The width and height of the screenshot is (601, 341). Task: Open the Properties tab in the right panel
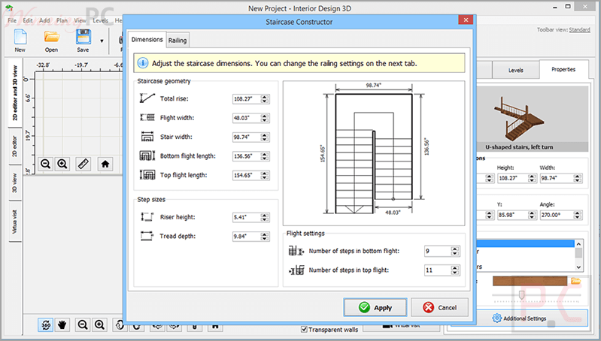coord(563,69)
